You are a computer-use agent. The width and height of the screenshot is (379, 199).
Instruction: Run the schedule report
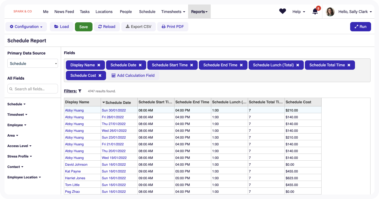point(360,27)
